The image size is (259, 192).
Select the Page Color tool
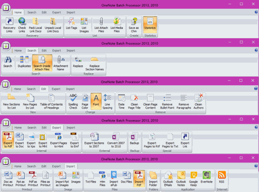click(85, 101)
